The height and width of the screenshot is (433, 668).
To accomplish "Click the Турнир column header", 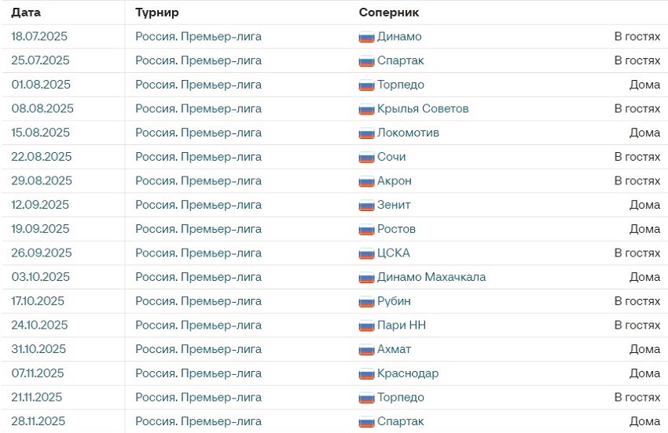I will 156,13.
